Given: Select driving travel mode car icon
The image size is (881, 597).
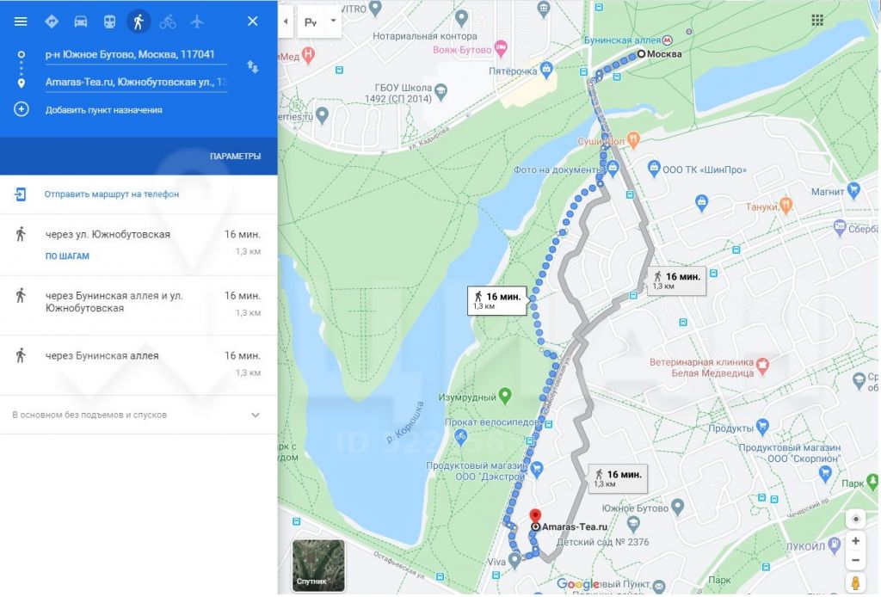Looking at the screenshot, I should point(81,22).
